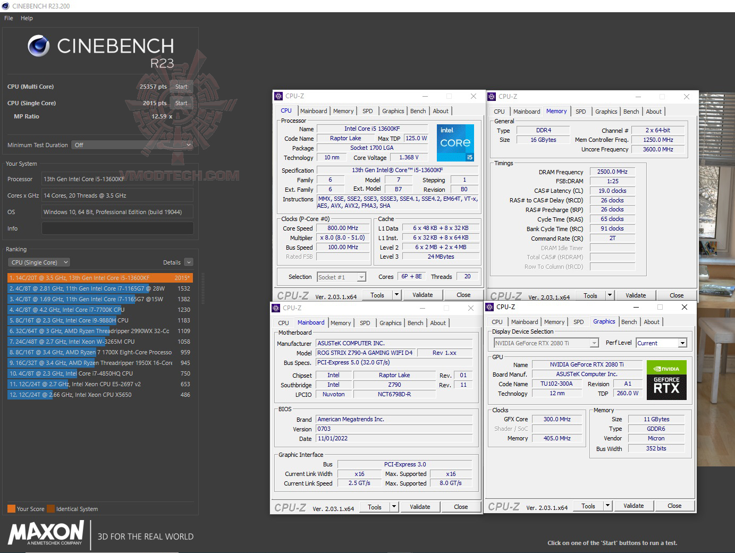Click the Info input field in Your System
Viewport: 735px width, 553px height.
pyautogui.click(x=117, y=228)
